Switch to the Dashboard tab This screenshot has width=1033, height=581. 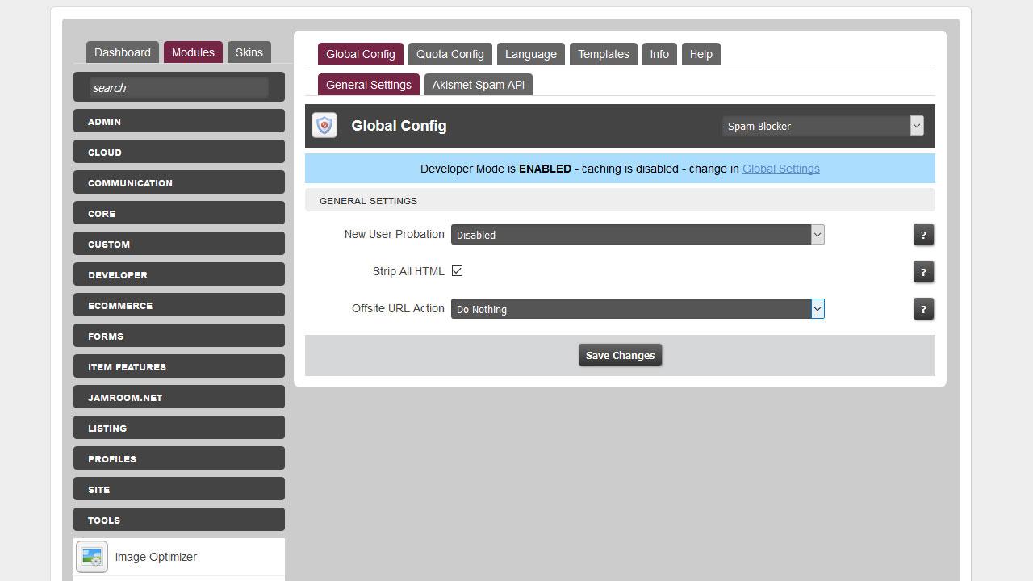[123, 52]
